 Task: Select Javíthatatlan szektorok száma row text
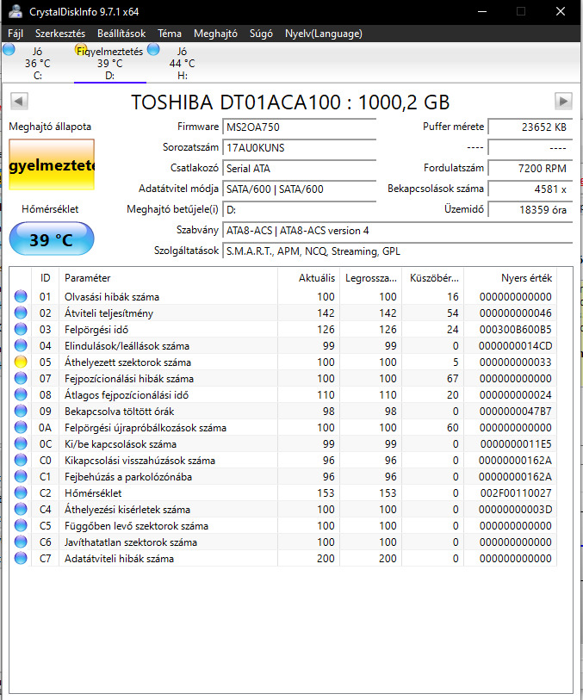pos(131,542)
